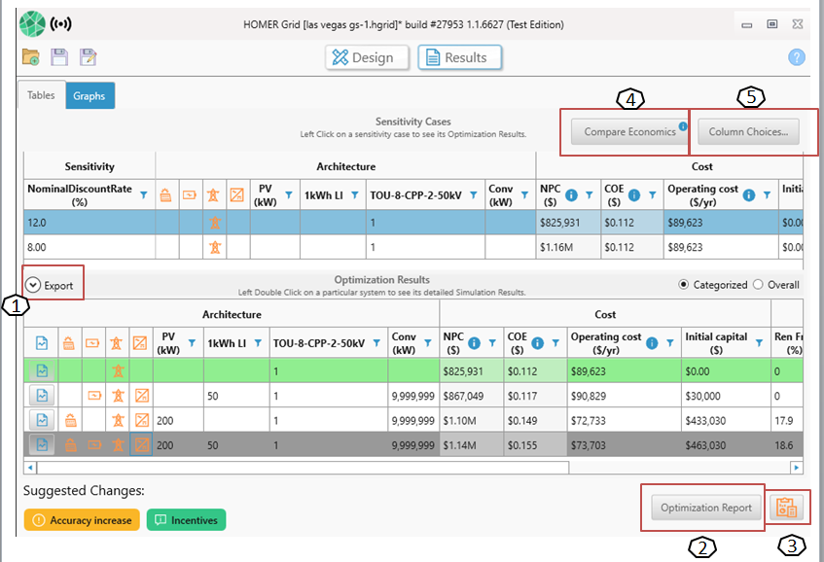Select the Categorized radio button
This screenshot has height=562, width=824.
click(x=685, y=285)
